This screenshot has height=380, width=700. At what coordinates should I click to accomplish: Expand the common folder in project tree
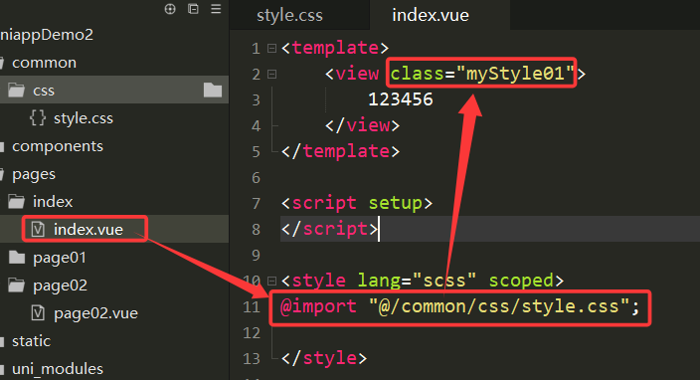[44, 63]
